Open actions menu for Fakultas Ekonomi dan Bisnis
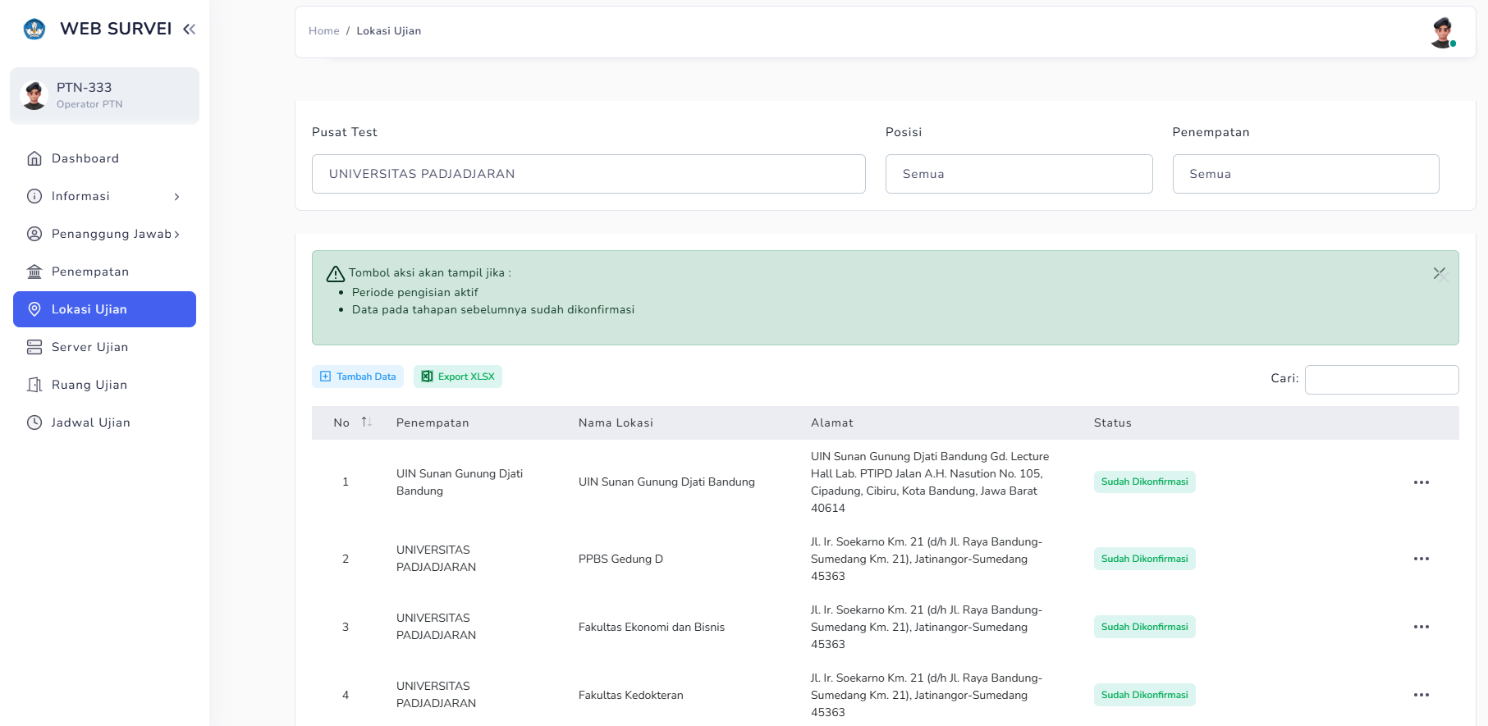This screenshot has width=1488, height=726. (1422, 627)
